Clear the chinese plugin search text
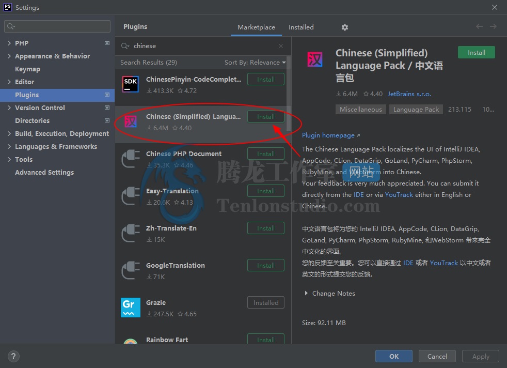The width and height of the screenshot is (507, 368). (281, 46)
